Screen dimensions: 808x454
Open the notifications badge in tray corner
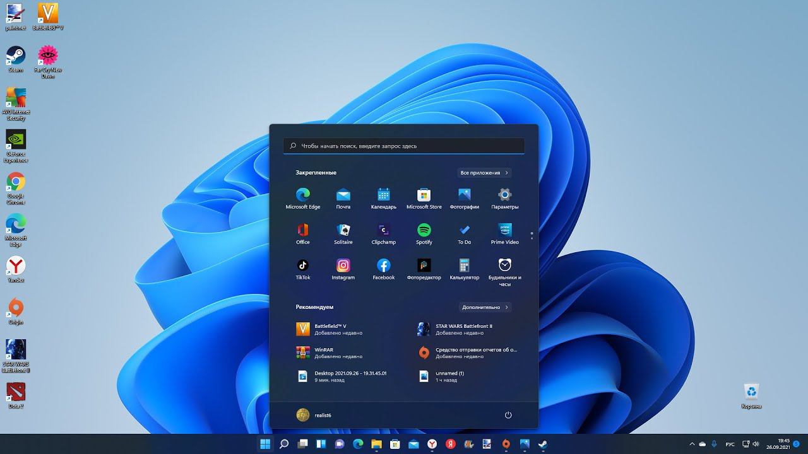pos(797,444)
